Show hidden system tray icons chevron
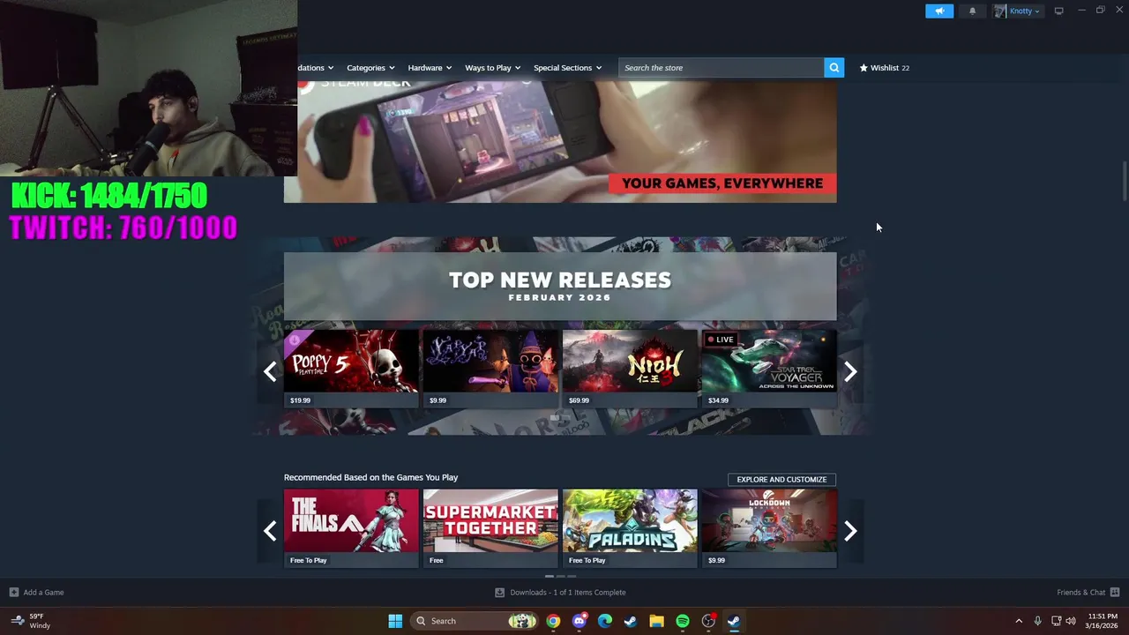 click(x=1019, y=621)
